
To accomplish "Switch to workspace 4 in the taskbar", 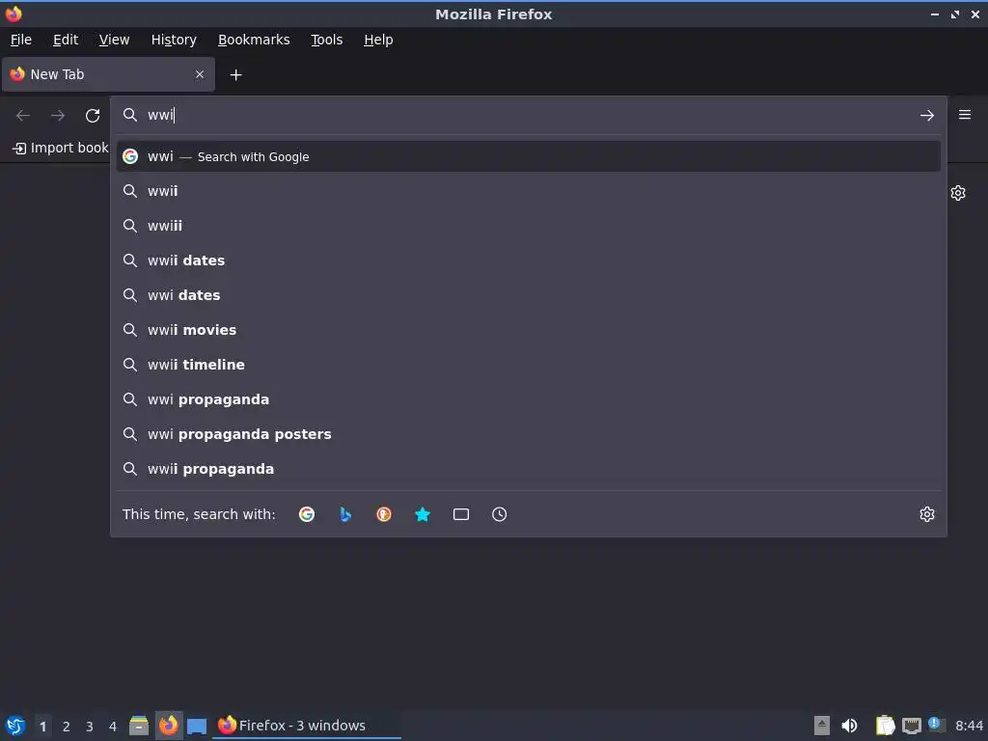I will [113, 727].
